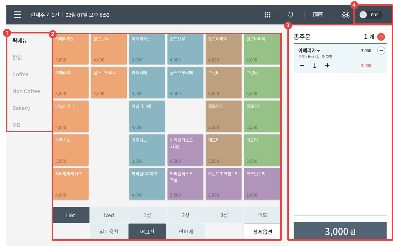The height and width of the screenshot is (246, 393).
Task: Add blue 콜드브루 tile
Action: pyautogui.click(x=185, y=49)
